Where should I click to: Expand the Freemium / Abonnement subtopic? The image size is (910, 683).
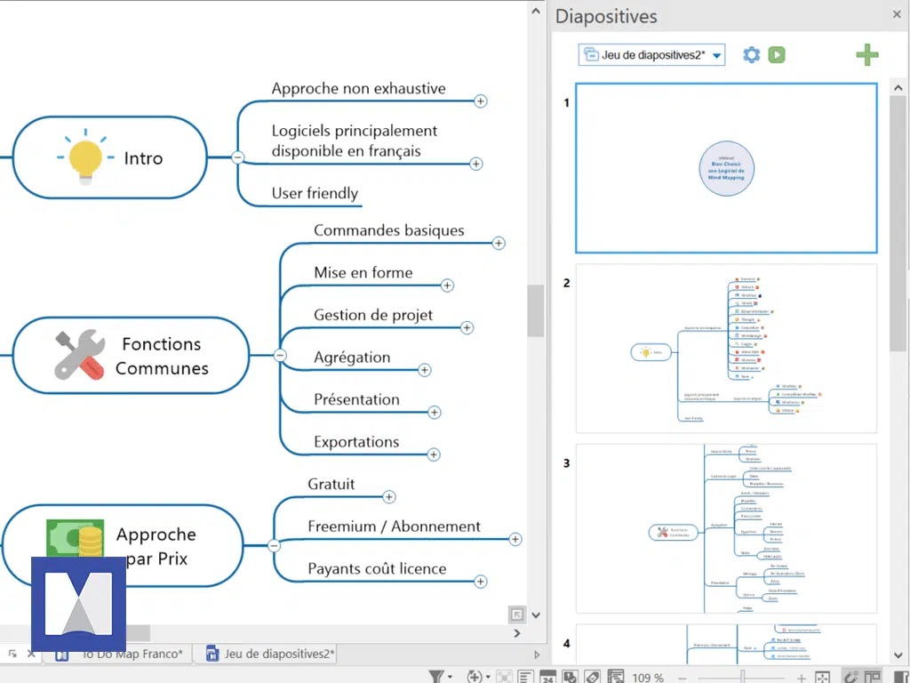[x=515, y=539]
